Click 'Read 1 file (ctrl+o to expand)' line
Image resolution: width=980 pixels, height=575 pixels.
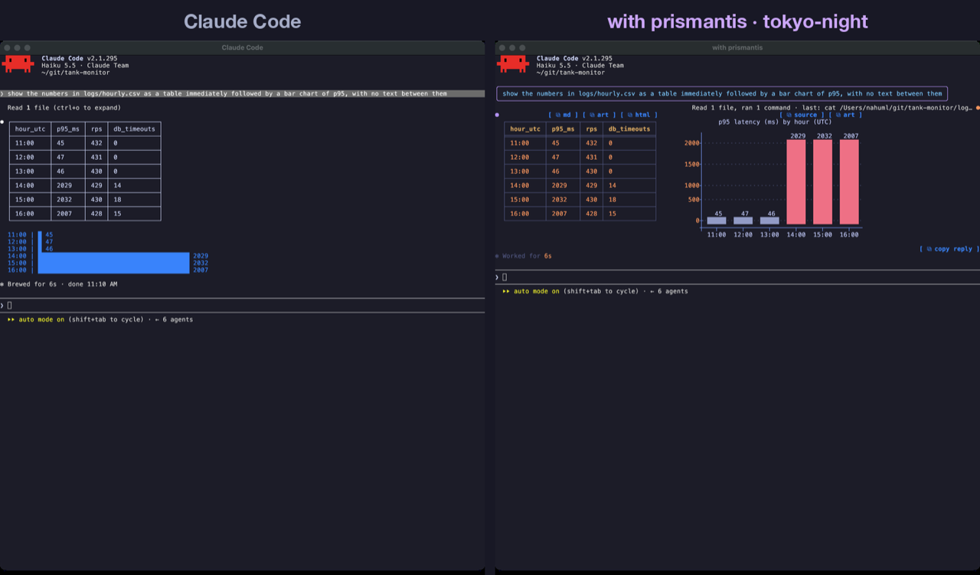coord(64,108)
